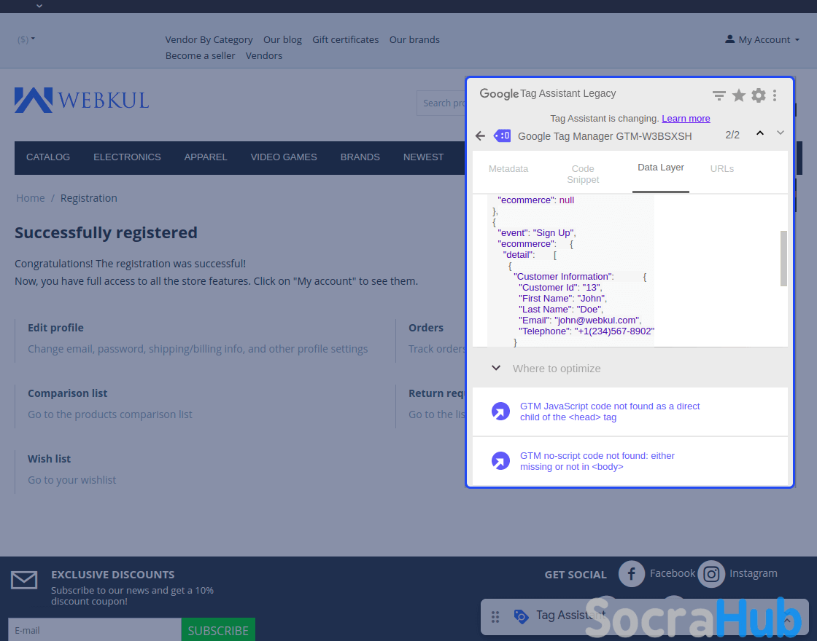Click the envelope icon in Exclusive Discounts
The height and width of the screenshot is (641, 817).
[24, 580]
